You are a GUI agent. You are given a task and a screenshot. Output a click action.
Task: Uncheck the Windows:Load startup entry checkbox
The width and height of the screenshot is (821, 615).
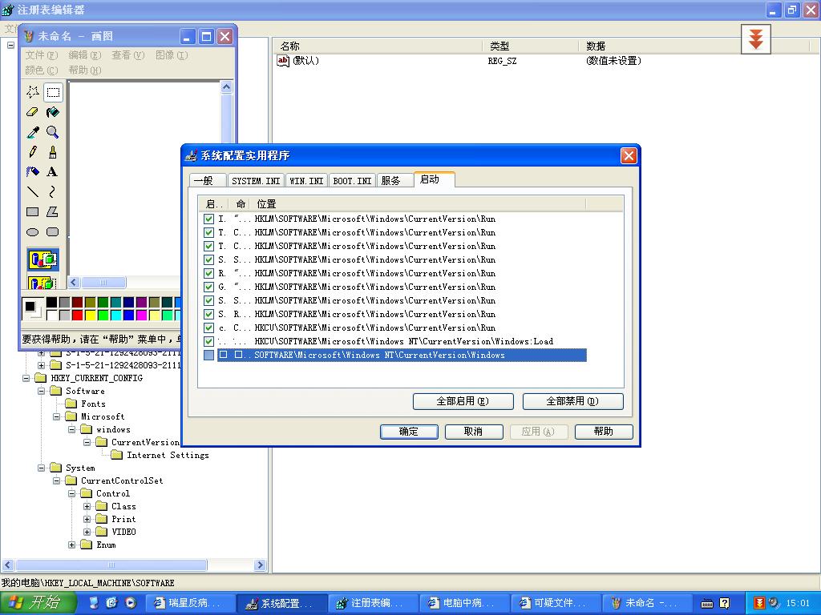(x=209, y=341)
